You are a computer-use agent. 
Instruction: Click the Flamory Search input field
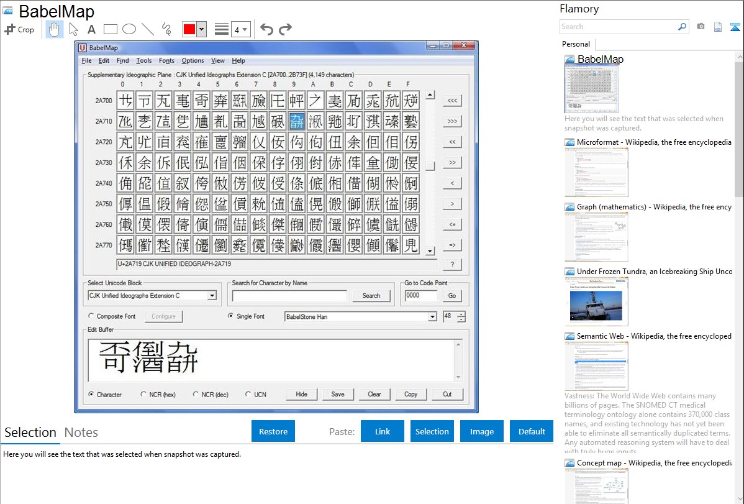619,27
